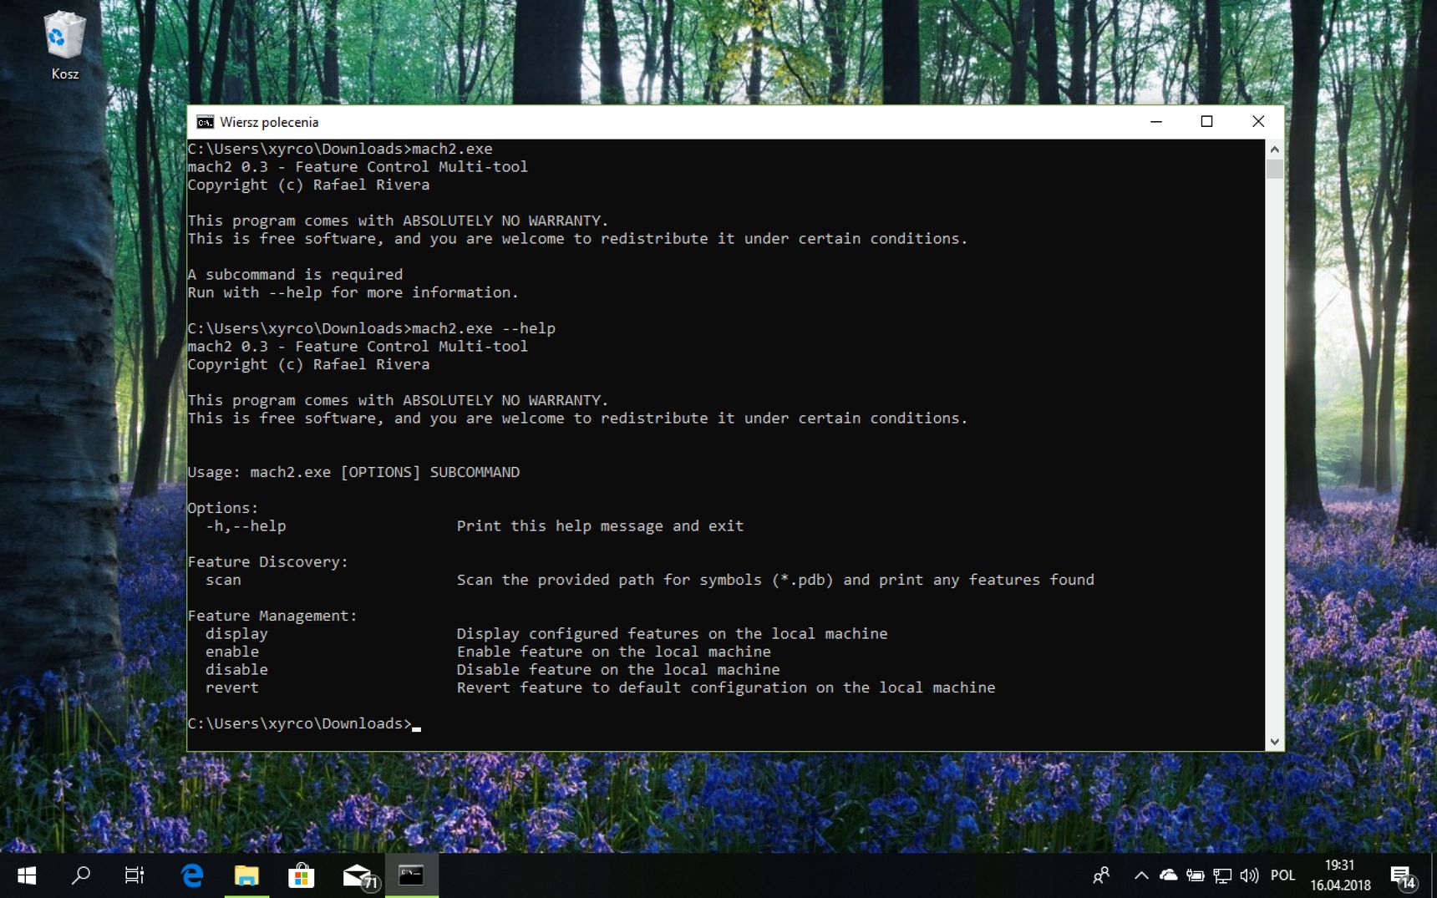
Task: Click the 'Options:' heading text
Action: (223, 508)
